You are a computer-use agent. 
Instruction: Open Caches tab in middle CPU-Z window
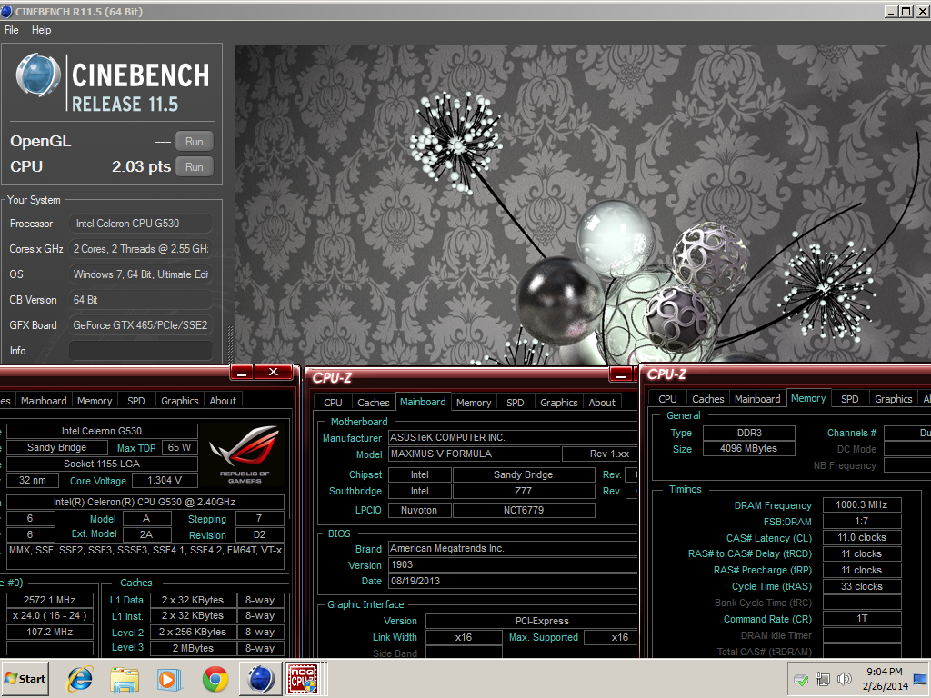(x=374, y=403)
